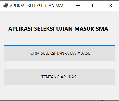Screen dimensions: 119x101
Task: Click the dash-shaped minimize icon
Action: point(78,5)
